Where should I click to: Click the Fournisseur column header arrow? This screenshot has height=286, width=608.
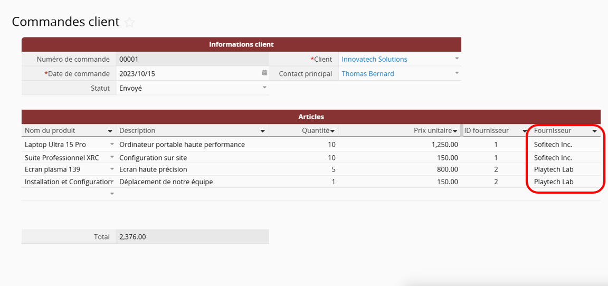click(x=595, y=131)
